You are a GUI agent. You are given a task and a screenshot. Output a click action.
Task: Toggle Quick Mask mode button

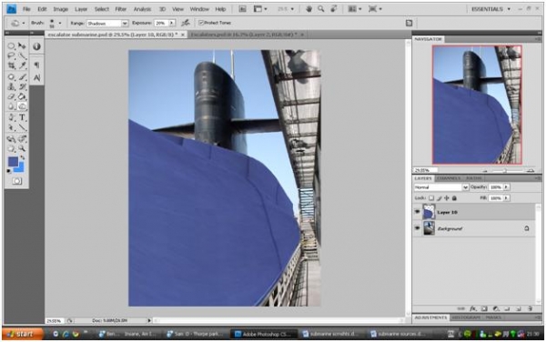16,181
